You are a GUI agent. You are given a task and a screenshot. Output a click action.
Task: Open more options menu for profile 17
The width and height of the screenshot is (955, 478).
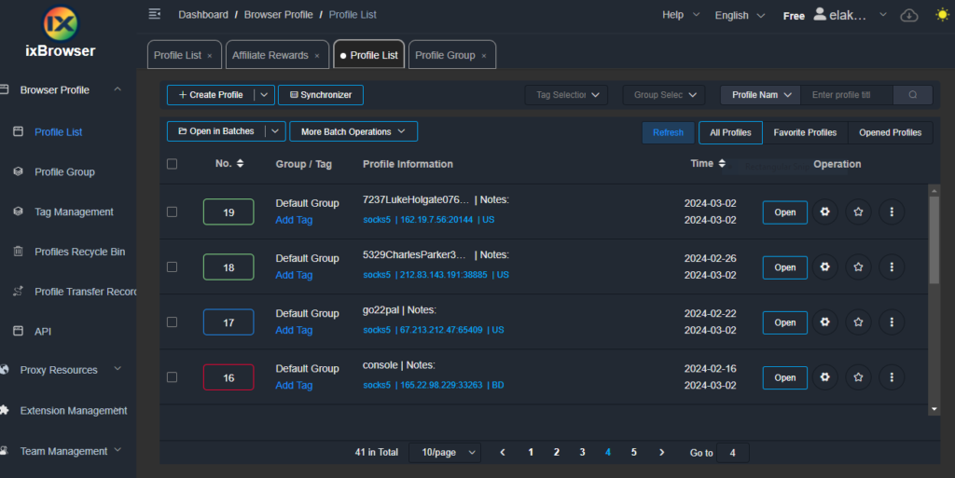pyautogui.click(x=892, y=322)
